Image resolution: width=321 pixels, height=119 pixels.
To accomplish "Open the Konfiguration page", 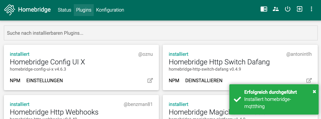I will tap(110, 10).
